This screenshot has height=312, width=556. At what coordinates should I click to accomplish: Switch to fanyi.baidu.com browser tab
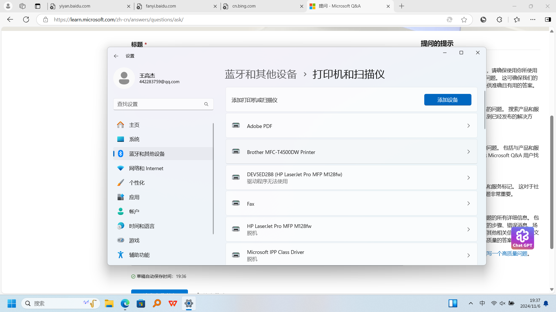point(177,6)
